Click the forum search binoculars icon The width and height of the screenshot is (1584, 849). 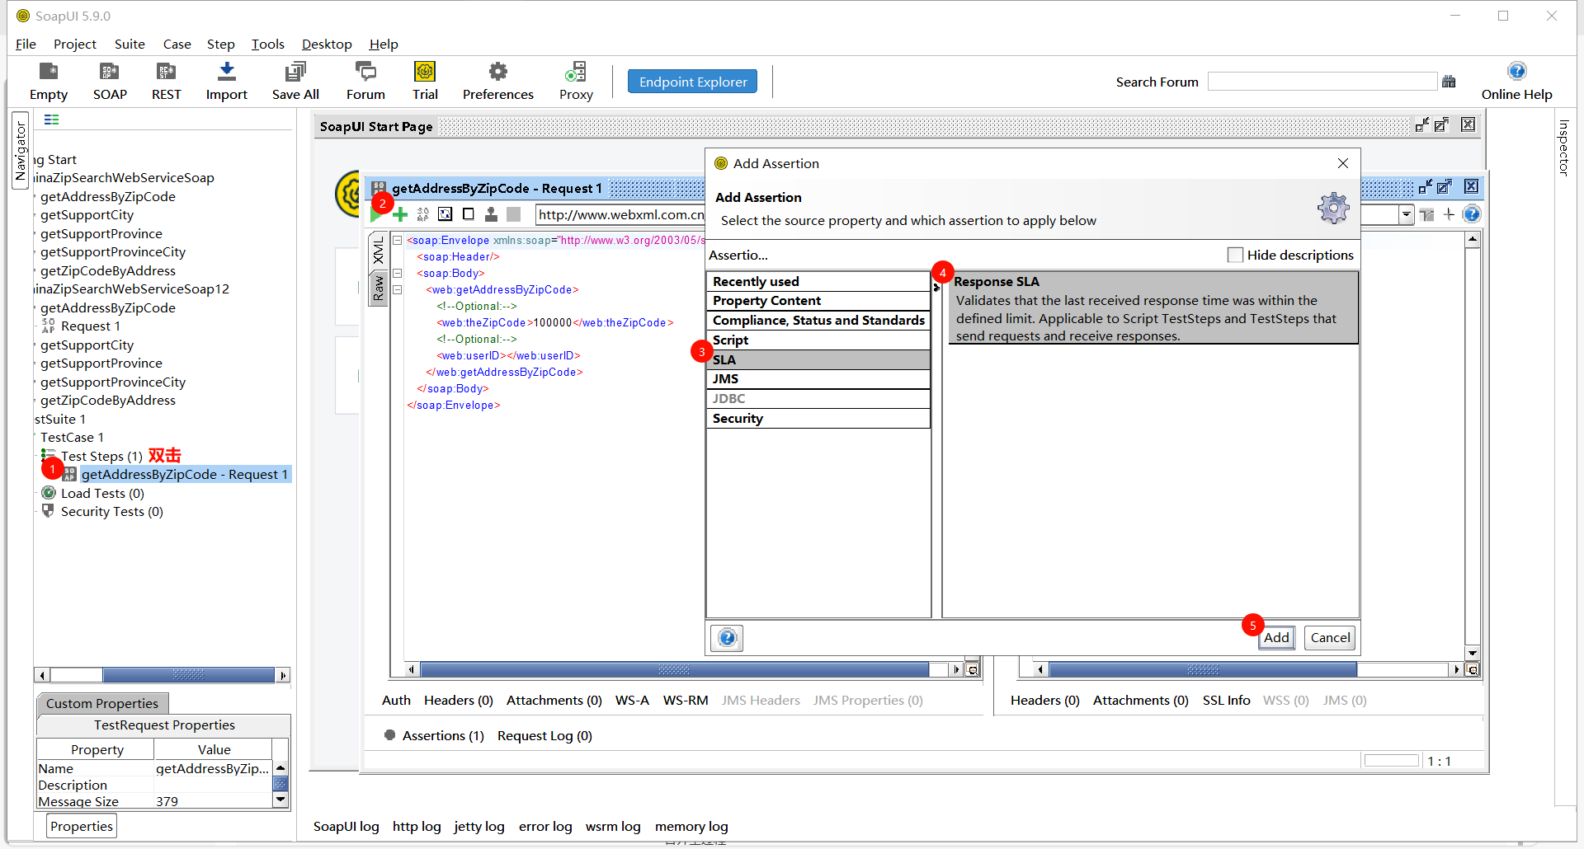pos(1449,82)
